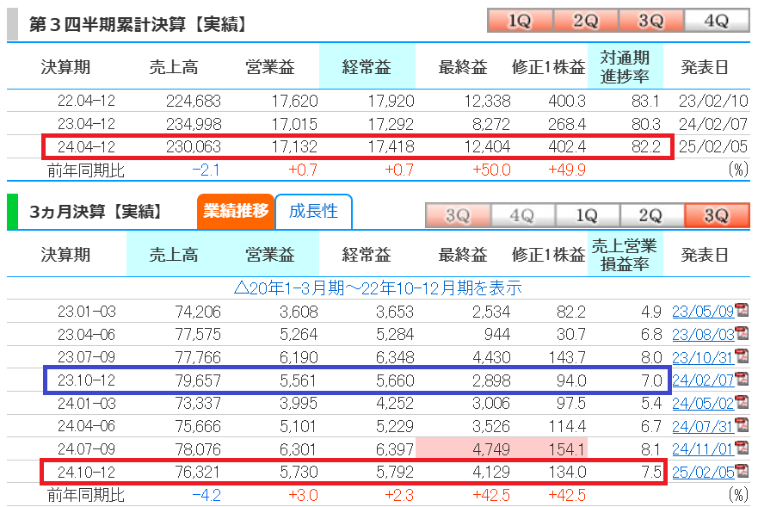Open PDF icon beside 24/05/02 date
This screenshot has width=758, height=507.
click(x=742, y=402)
